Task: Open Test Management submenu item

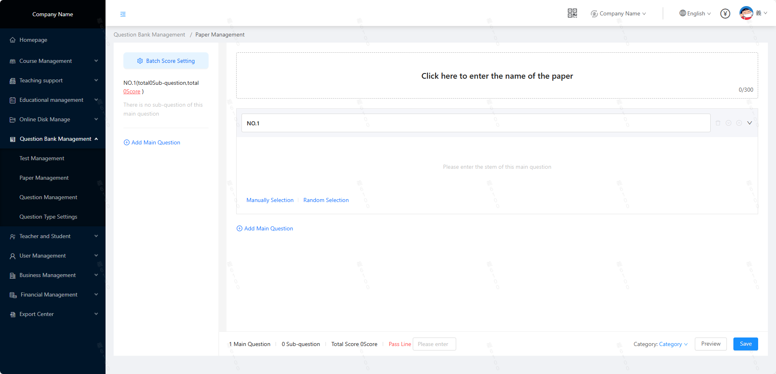Action: pyautogui.click(x=42, y=158)
